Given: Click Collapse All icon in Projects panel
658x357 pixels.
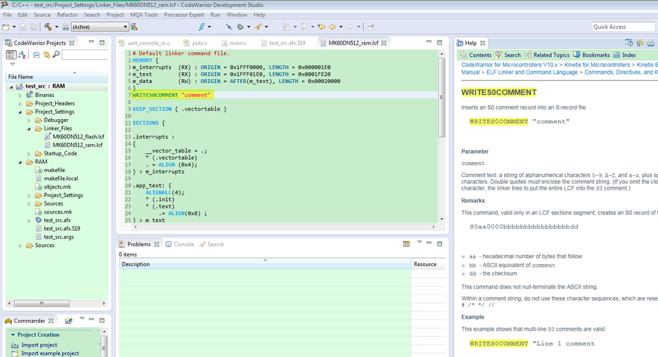Looking at the screenshot, I should click(x=36, y=55).
